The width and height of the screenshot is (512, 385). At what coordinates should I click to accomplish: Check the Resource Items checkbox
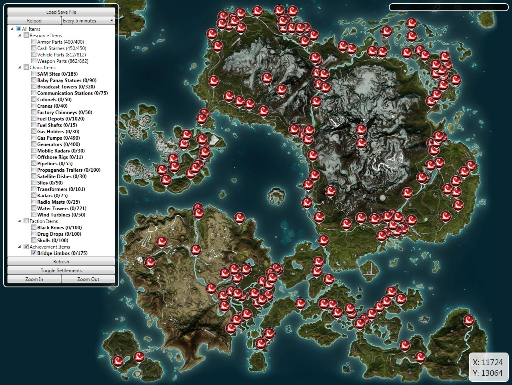(26, 35)
